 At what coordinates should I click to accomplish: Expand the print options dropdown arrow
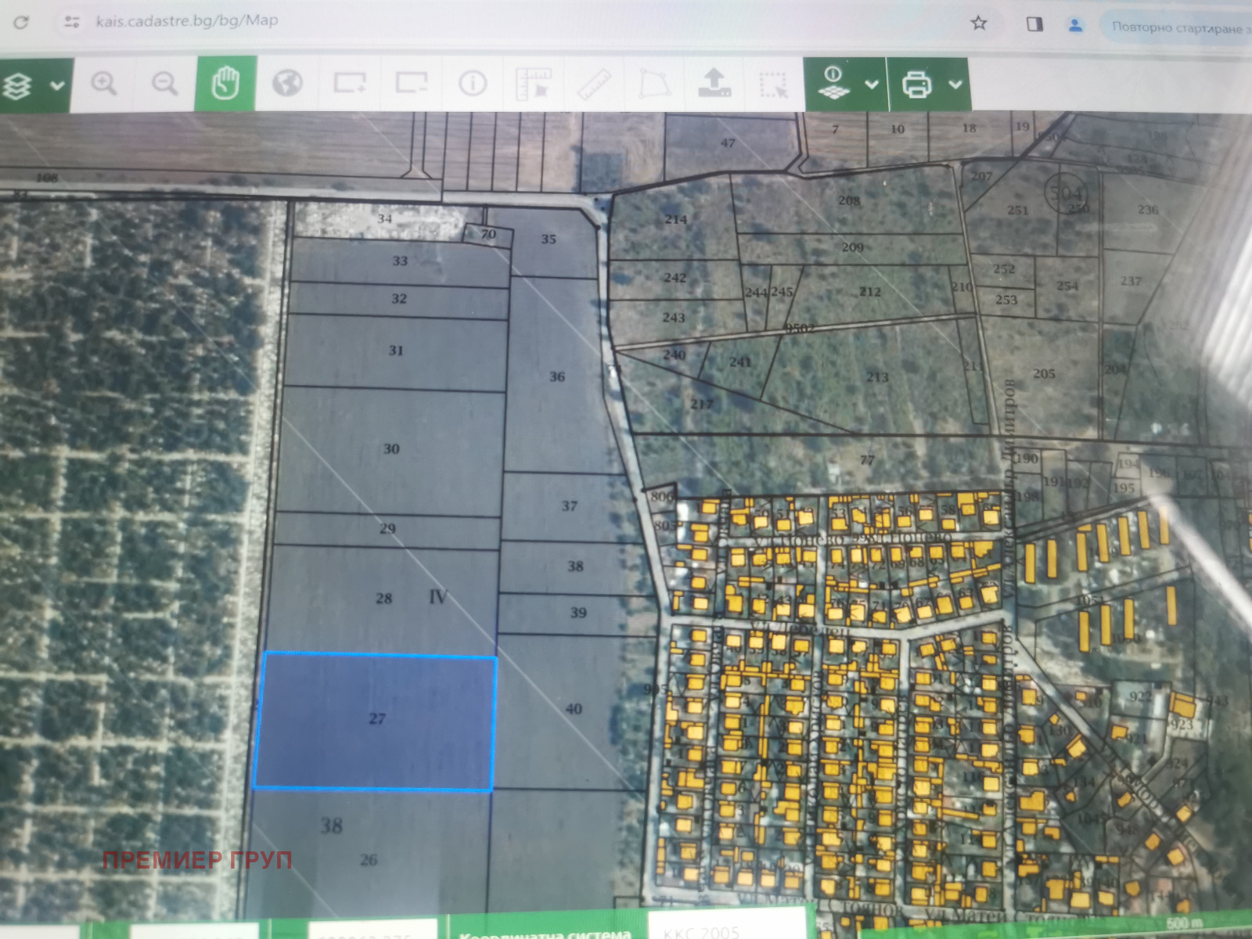click(955, 85)
